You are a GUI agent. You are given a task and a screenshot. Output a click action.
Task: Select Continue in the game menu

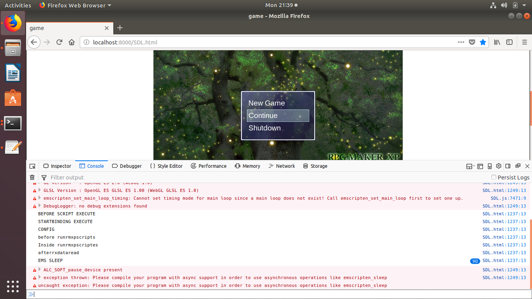click(x=263, y=115)
